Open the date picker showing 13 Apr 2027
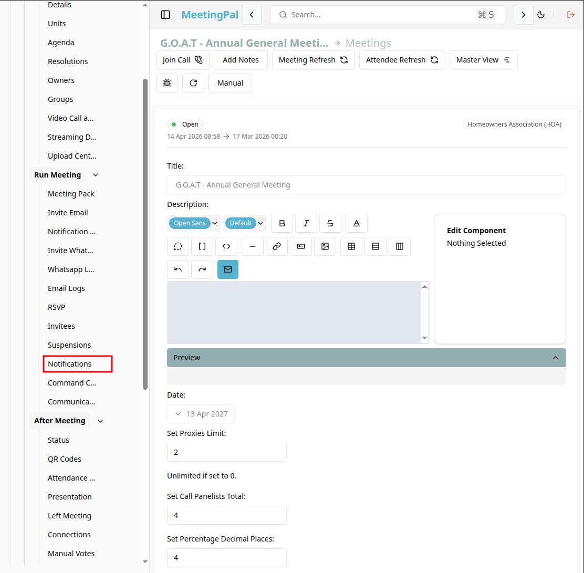584x573 pixels. 201,414
